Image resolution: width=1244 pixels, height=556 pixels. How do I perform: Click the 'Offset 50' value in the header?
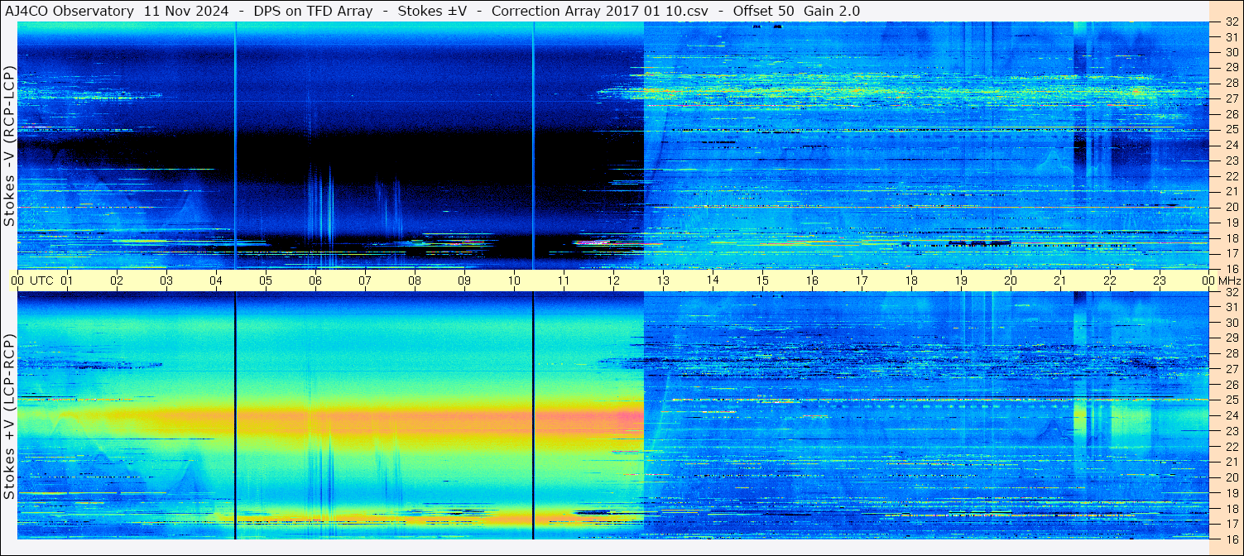(763, 11)
